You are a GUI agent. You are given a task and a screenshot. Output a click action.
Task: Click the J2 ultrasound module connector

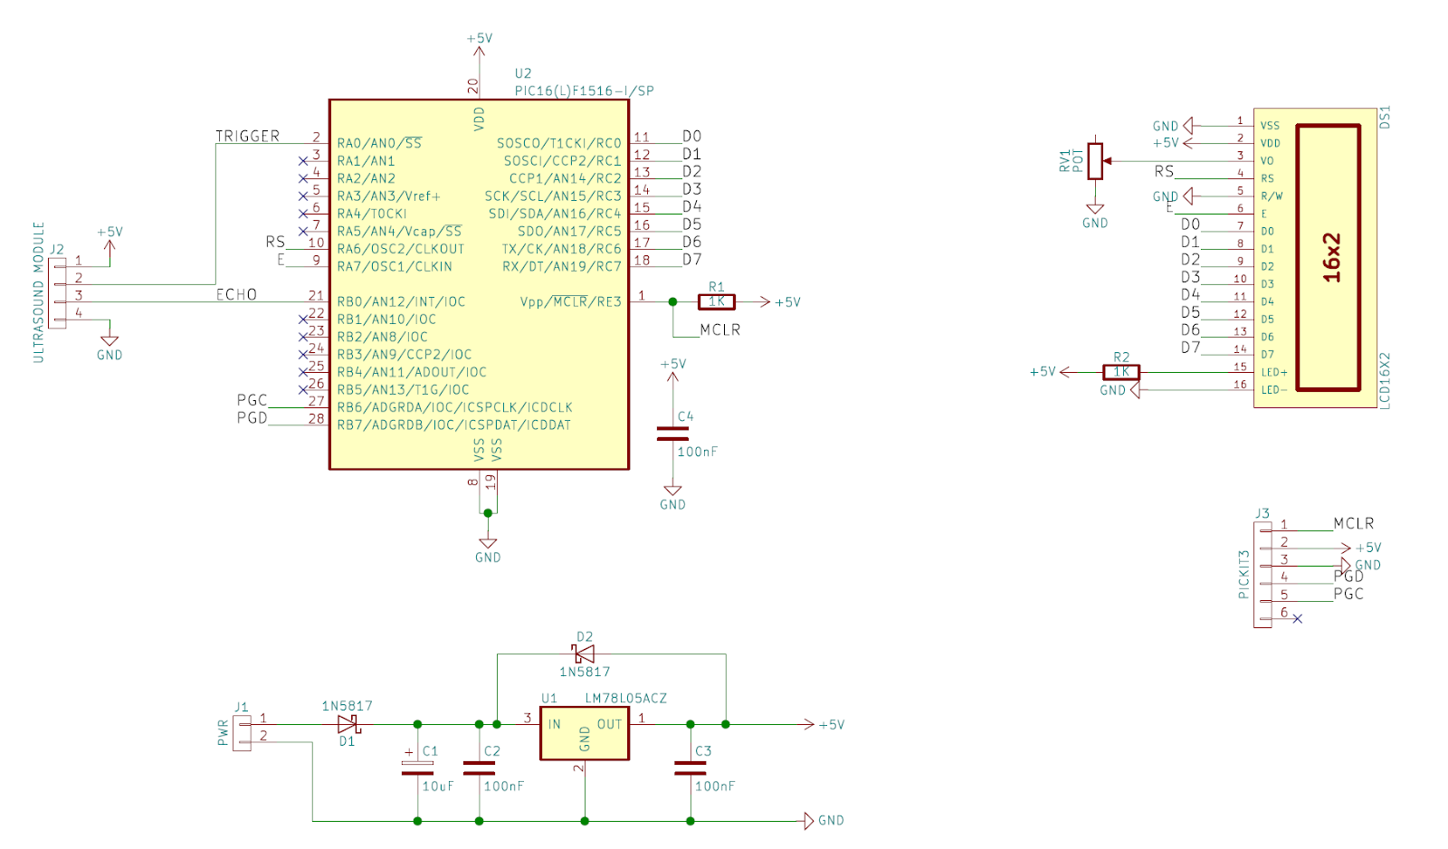[x=58, y=292]
